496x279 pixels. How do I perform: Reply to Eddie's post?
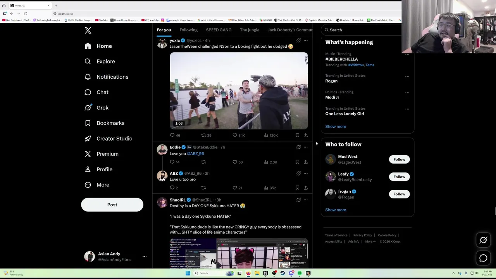(x=174, y=162)
